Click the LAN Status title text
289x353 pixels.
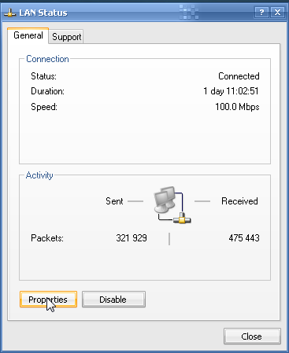coord(43,13)
